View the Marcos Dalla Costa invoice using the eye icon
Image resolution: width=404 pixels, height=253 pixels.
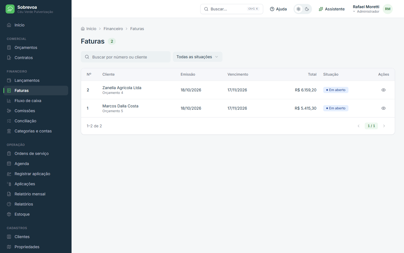(384, 108)
